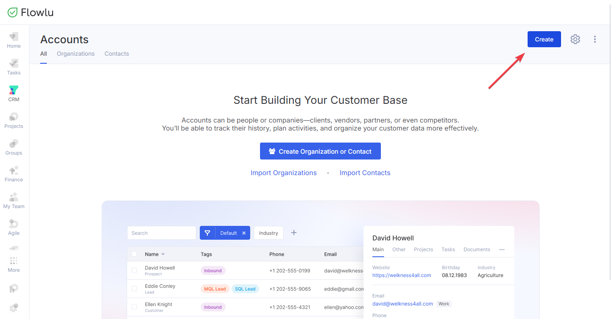This screenshot has height=319, width=611.
Task: Go to Tasks in the sidebar
Action: coord(14,64)
